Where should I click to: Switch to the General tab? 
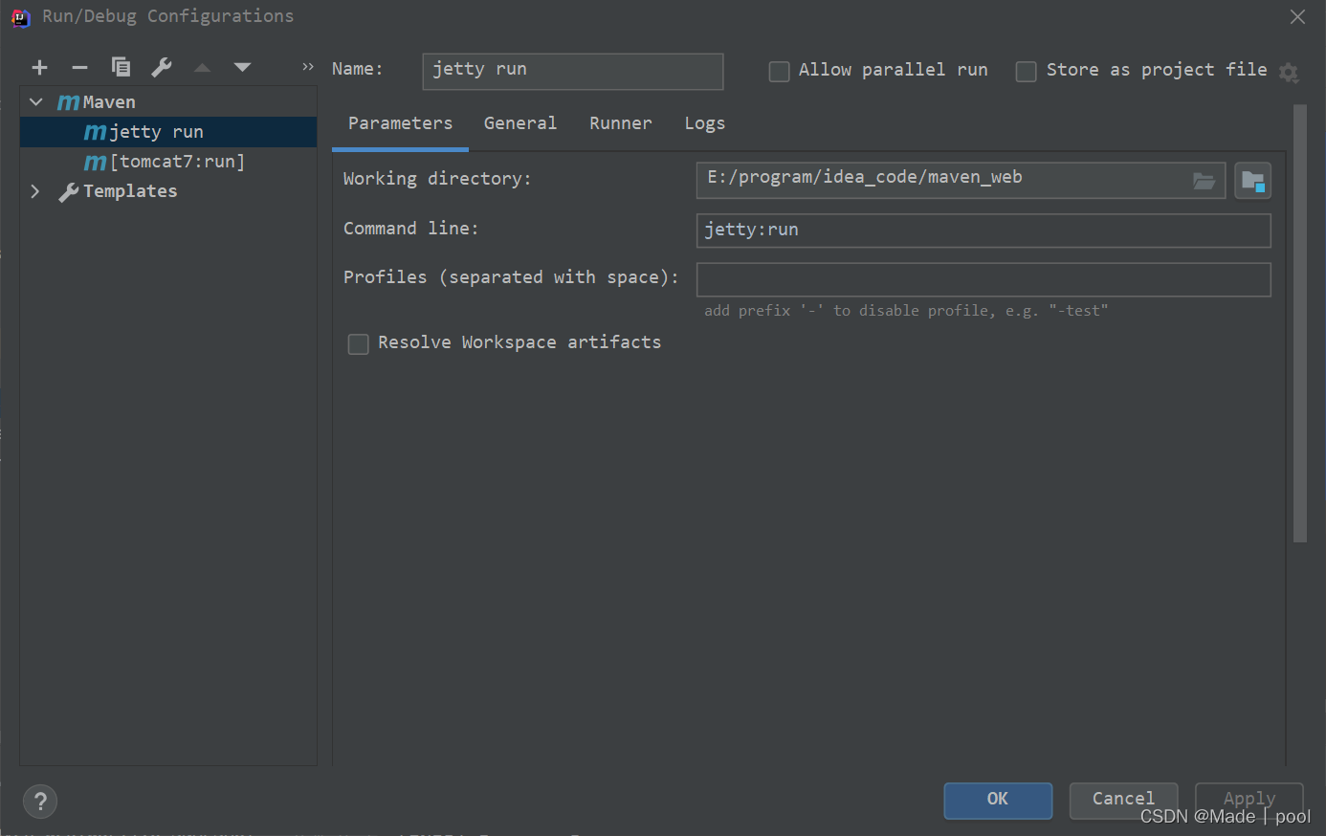point(519,123)
